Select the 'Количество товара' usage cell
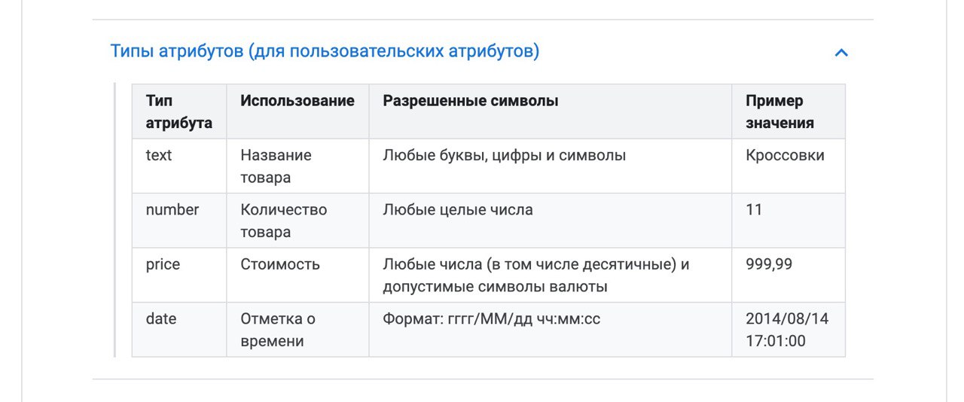Viewport: 964px width, 402px height. pos(297,221)
